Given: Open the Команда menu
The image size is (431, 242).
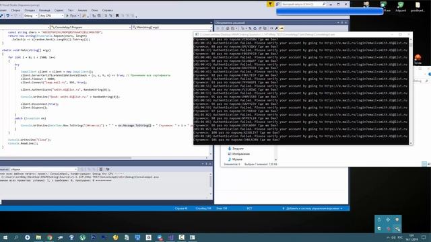Looking at the screenshot, I should (44, 10).
